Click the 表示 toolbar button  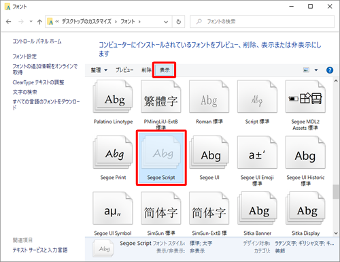pyautogui.click(x=165, y=70)
